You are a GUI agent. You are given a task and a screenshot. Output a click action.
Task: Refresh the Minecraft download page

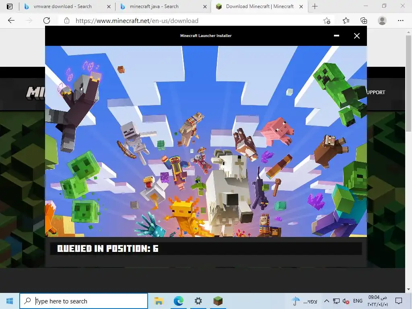tap(47, 21)
